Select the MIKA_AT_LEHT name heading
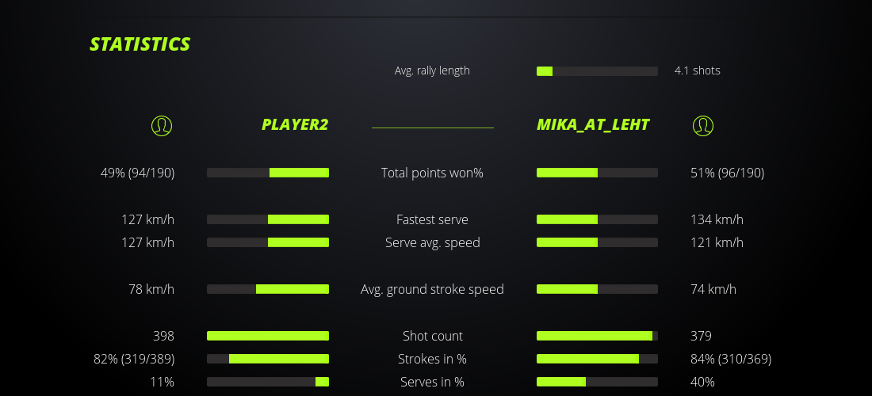 [593, 124]
